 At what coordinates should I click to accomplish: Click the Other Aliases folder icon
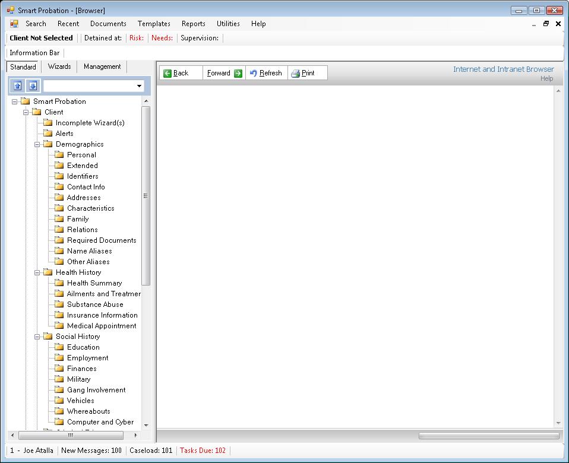[x=59, y=261]
